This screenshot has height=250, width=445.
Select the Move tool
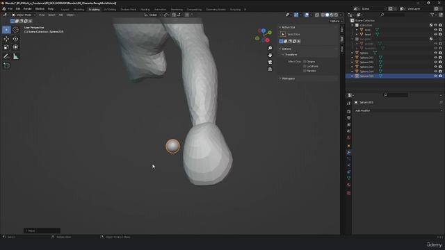coord(6,39)
